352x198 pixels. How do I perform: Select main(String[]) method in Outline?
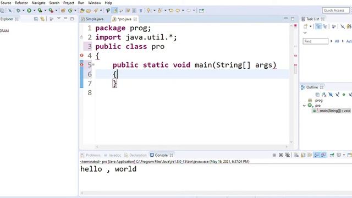(331, 111)
